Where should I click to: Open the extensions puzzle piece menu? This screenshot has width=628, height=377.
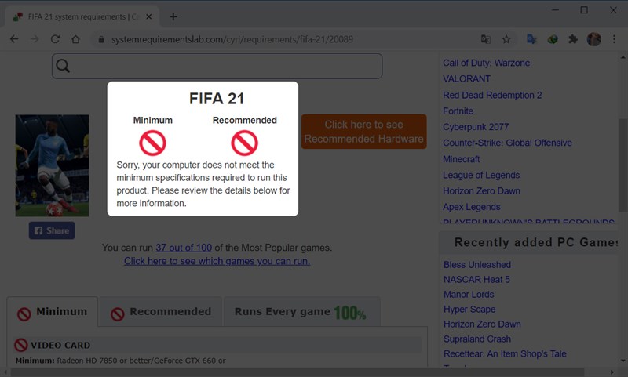click(573, 39)
